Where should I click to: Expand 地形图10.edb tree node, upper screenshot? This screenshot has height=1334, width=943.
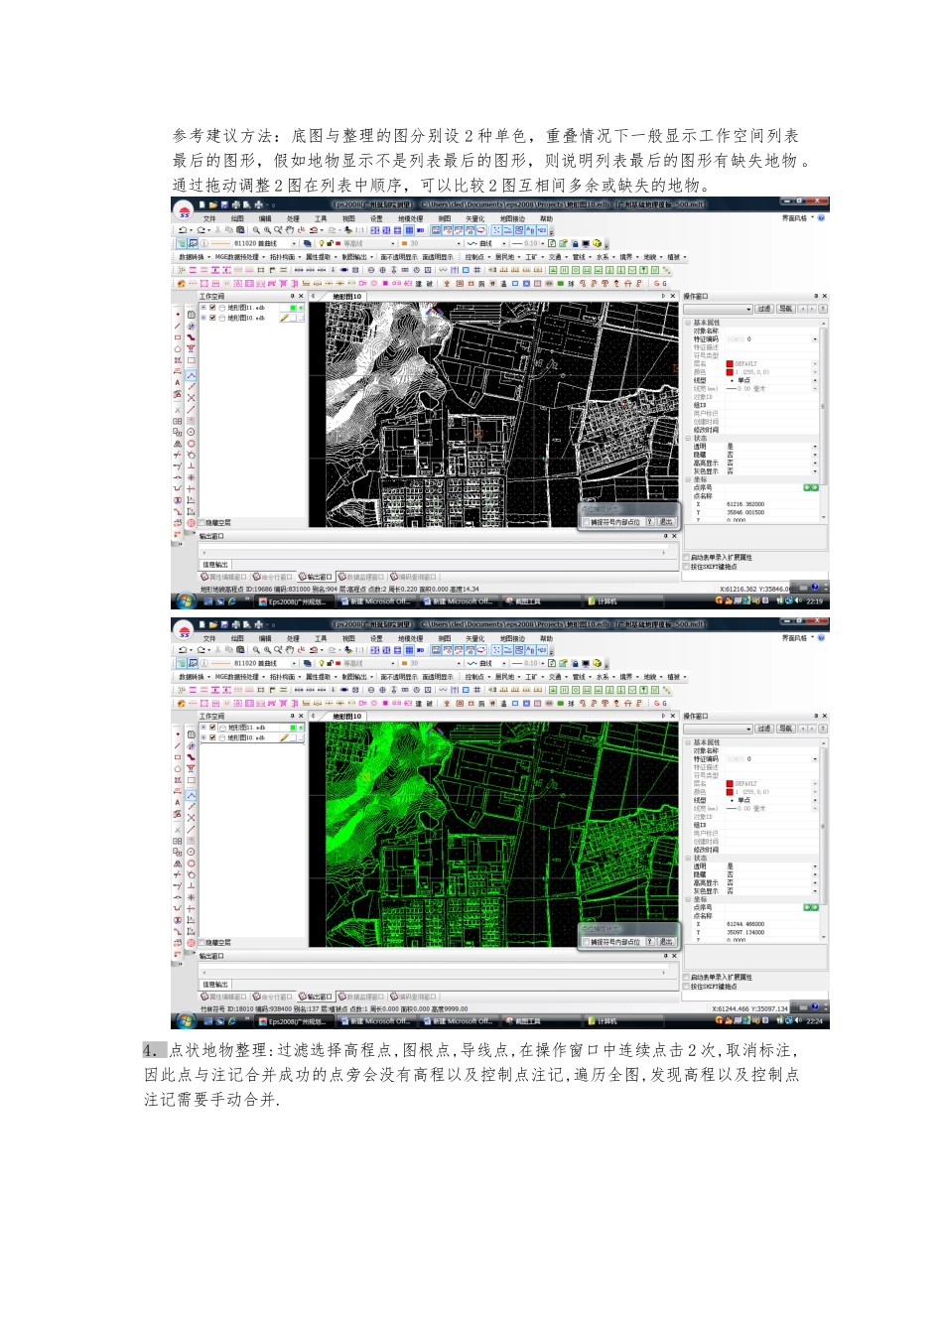203,318
